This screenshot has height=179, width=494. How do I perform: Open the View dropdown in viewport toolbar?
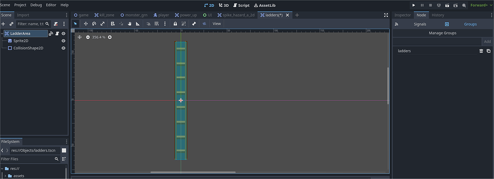217,24
